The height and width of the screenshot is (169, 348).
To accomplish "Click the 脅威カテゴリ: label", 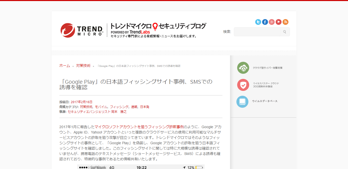I will coord(69,107).
